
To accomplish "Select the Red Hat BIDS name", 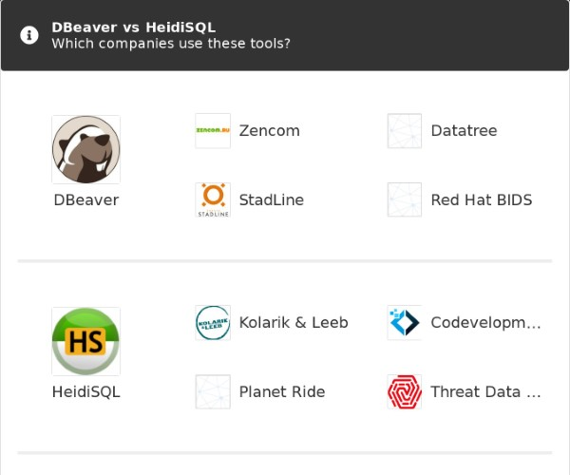I will tap(481, 200).
